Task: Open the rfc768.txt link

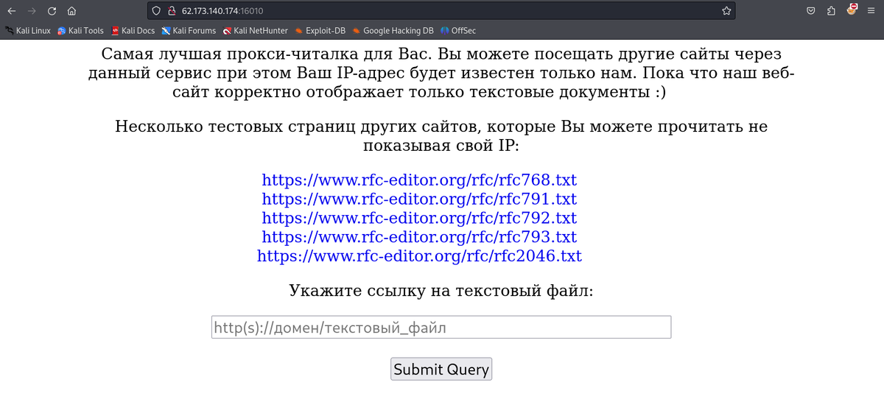Action: click(419, 180)
